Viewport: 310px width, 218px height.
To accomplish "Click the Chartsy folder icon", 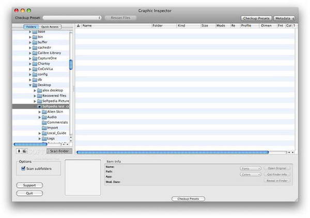I will [35, 64].
